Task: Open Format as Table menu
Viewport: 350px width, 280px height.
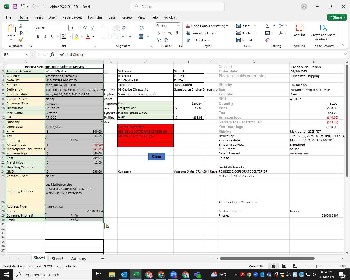Action: (x=201, y=33)
